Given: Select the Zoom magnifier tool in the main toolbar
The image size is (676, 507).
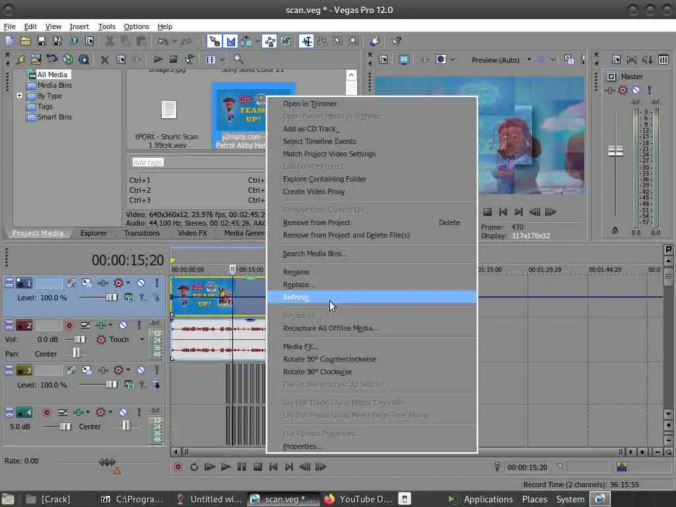Looking at the screenshot, I should tap(354, 42).
